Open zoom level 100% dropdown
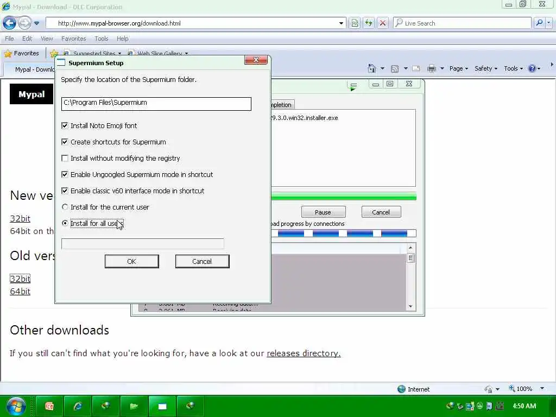Screen dimensions: 556x417 [542, 389]
